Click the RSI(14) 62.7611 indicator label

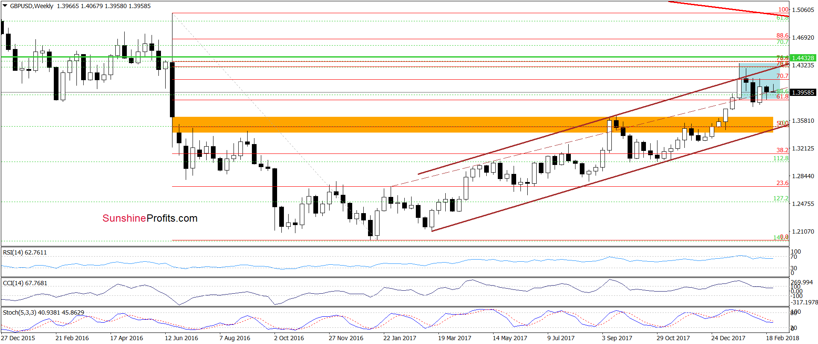click(x=25, y=252)
